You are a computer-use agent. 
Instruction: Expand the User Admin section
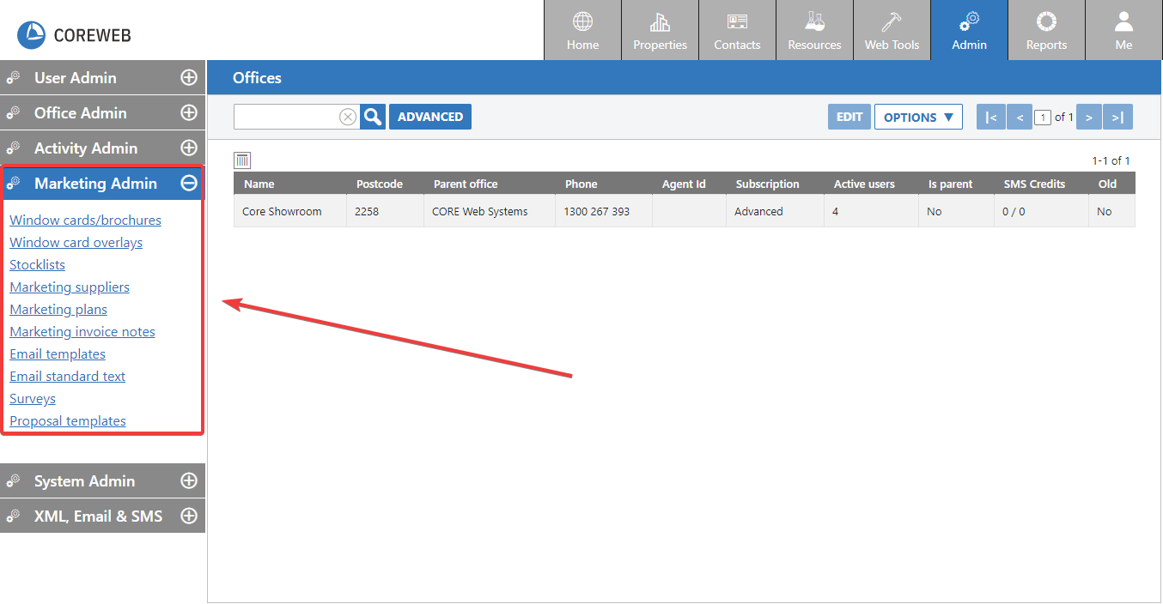tap(188, 78)
